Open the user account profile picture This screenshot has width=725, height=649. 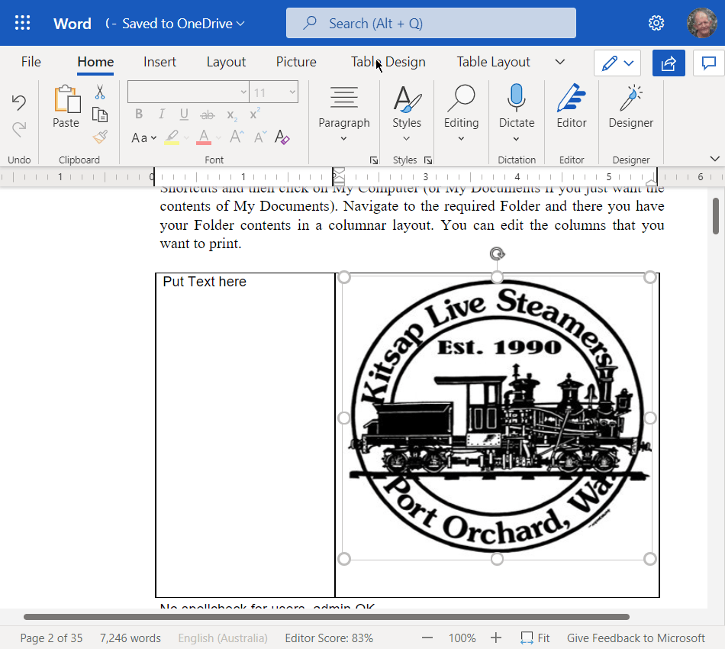click(702, 23)
